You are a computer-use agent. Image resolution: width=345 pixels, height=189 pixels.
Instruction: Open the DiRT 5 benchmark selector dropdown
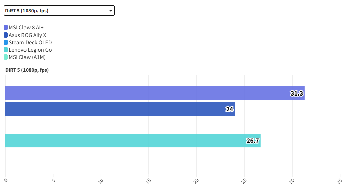coord(59,11)
